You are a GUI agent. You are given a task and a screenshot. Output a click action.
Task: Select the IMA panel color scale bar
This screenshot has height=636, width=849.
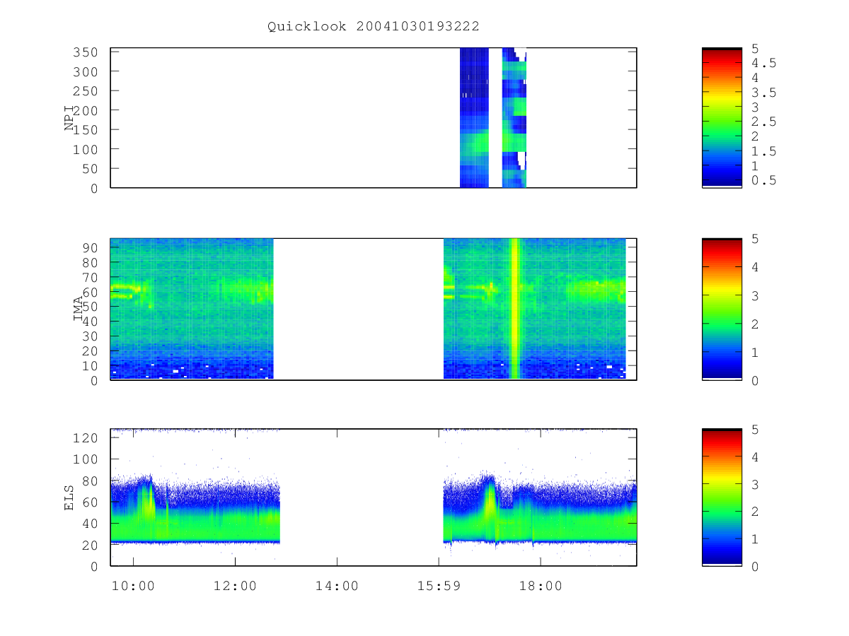tap(722, 309)
